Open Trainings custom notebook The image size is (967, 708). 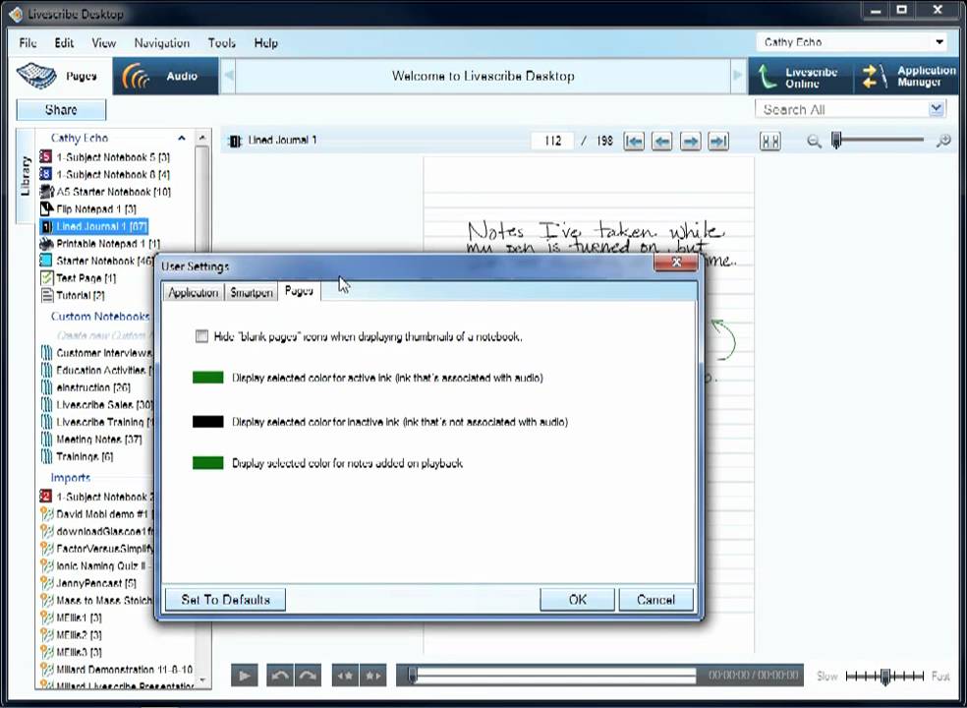point(78,457)
